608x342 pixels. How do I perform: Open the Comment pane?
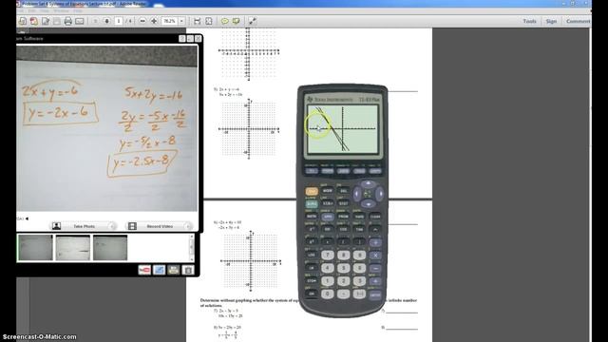(x=579, y=21)
